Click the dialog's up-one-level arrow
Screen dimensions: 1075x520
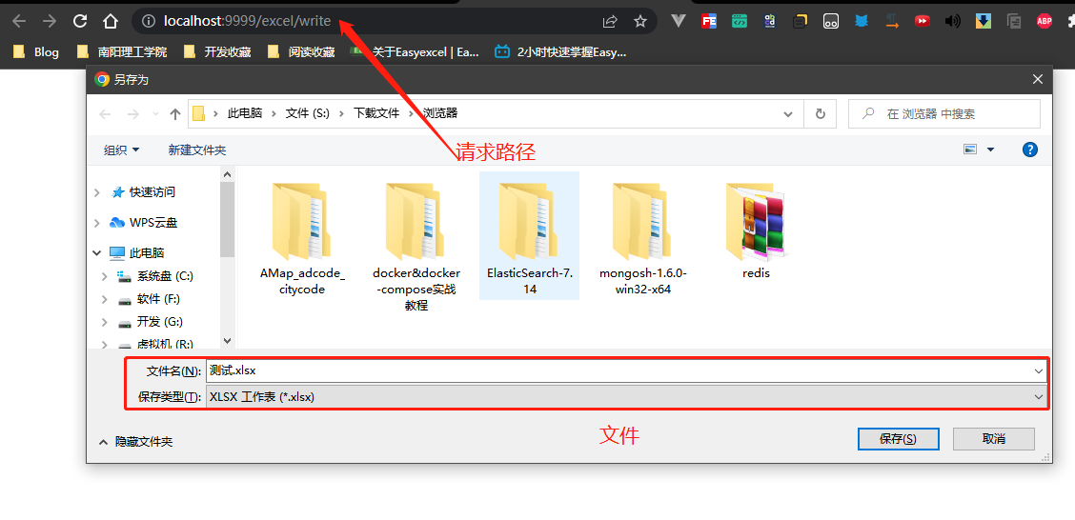(175, 114)
